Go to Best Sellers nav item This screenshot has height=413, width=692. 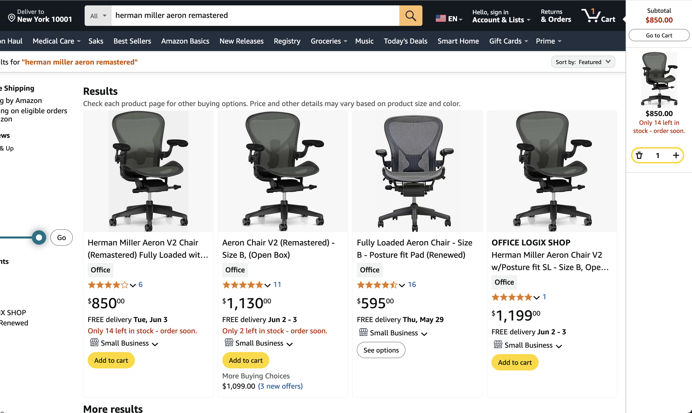coord(132,41)
